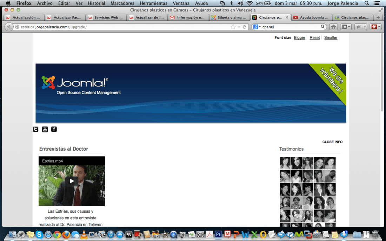The height and width of the screenshot is (241, 386).
Task: Open Trash in the dock
Action: 375,234
